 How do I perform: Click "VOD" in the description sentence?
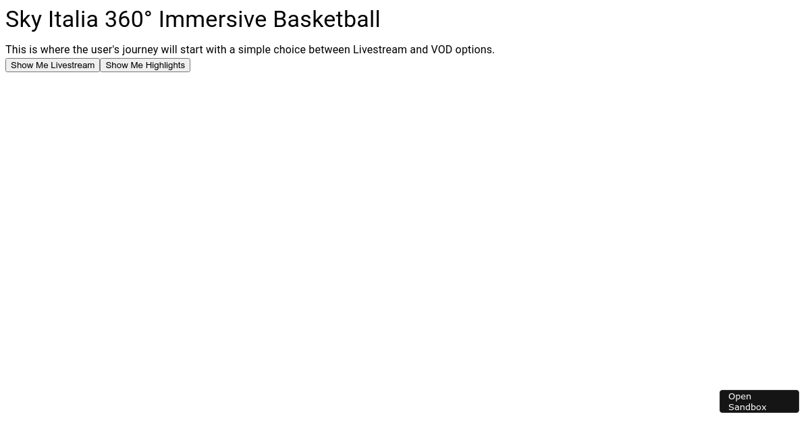click(x=441, y=50)
